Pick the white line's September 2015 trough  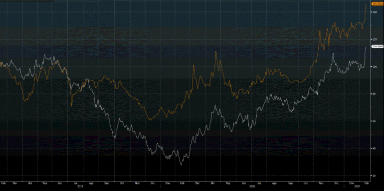click(x=115, y=138)
